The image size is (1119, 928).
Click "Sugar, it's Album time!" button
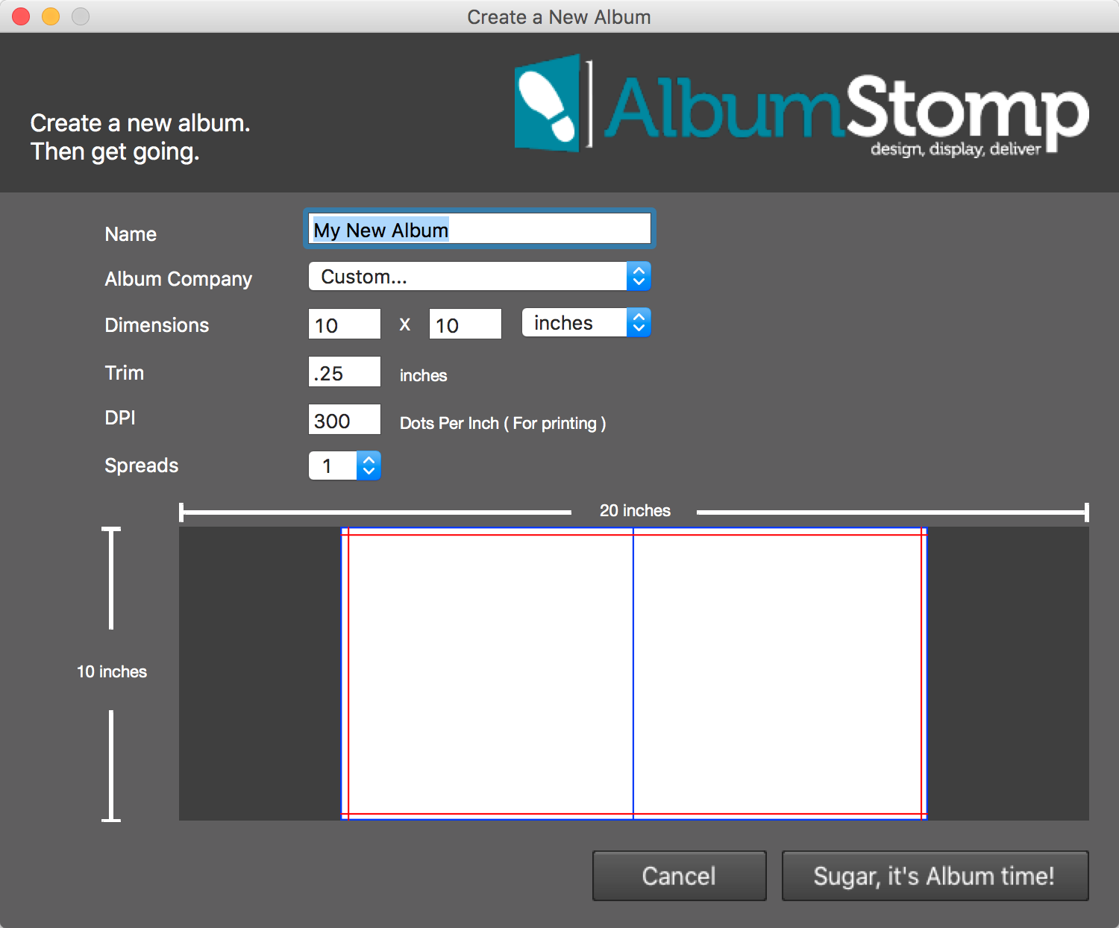pyautogui.click(x=935, y=876)
